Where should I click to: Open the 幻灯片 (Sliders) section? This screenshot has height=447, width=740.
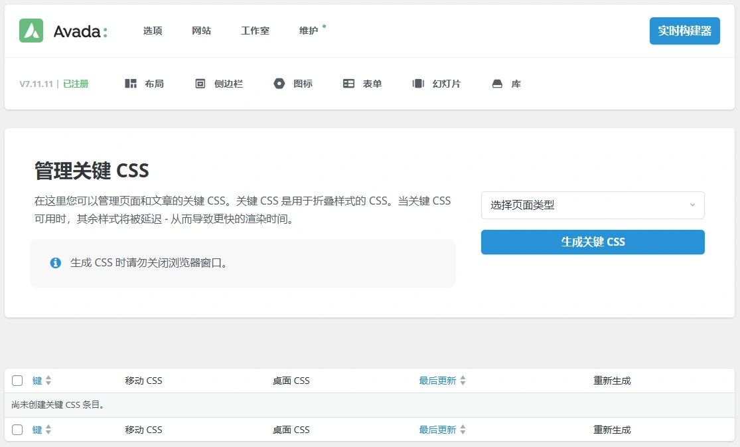click(436, 84)
